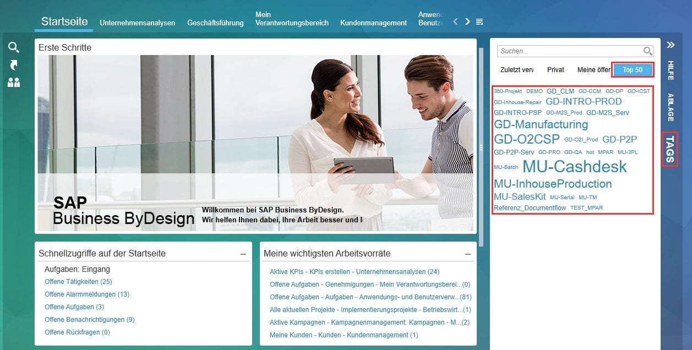Image resolution: width=692 pixels, height=350 pixels.
Task: Open Mein Verantwortungsbereich tab
Action: (x=292, y=19)
